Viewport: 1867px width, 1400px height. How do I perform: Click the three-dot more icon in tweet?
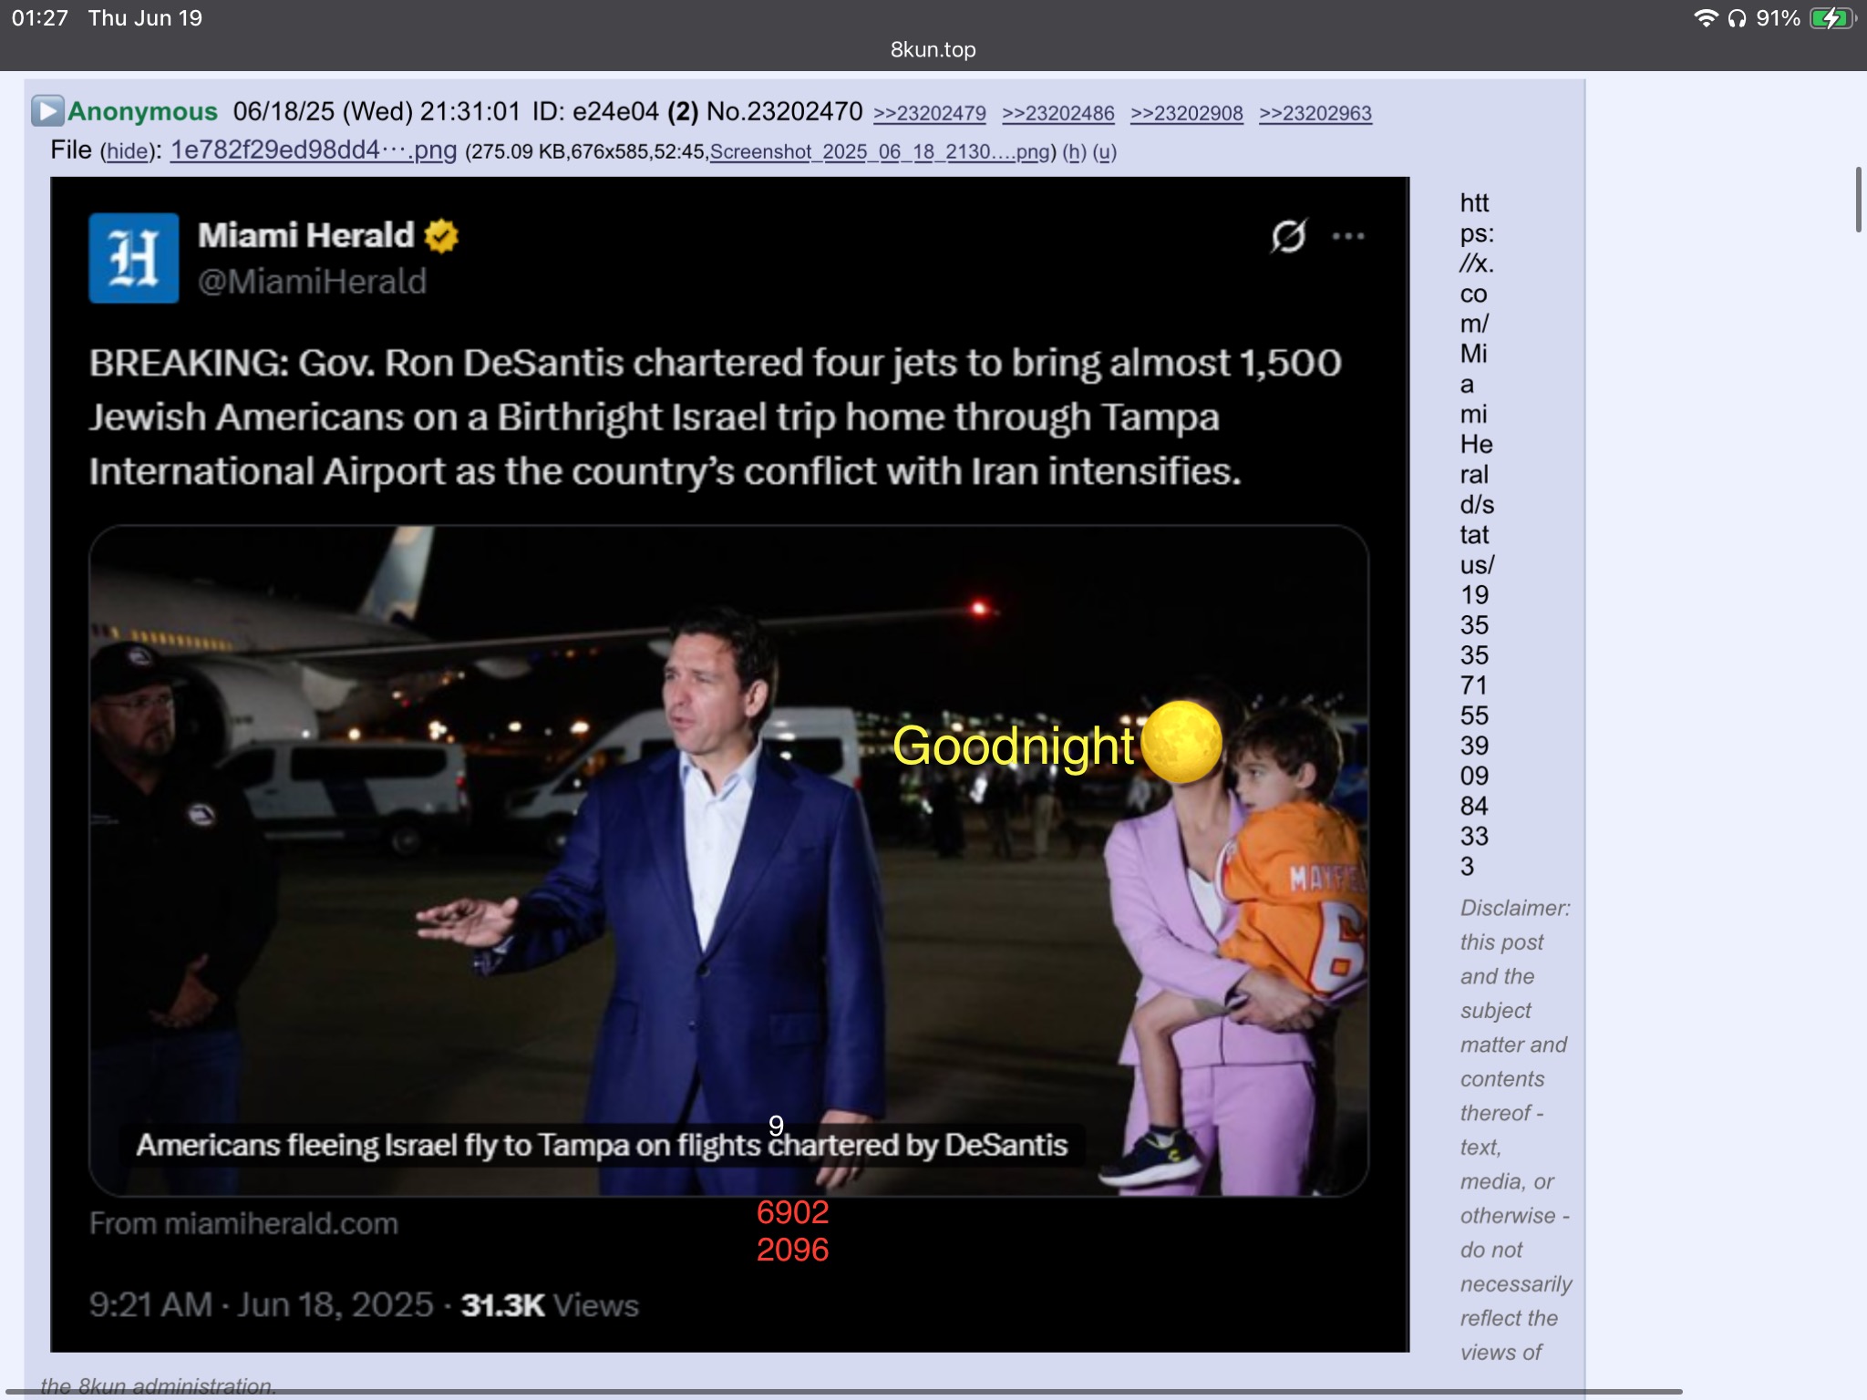tap(1348, 236)
